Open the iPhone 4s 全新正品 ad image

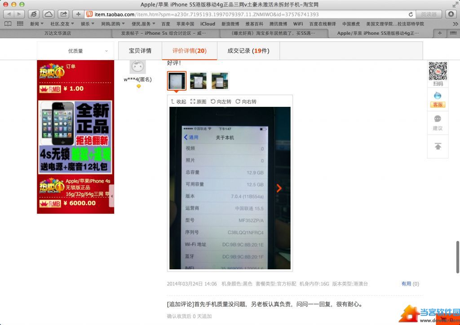[75, 137]
